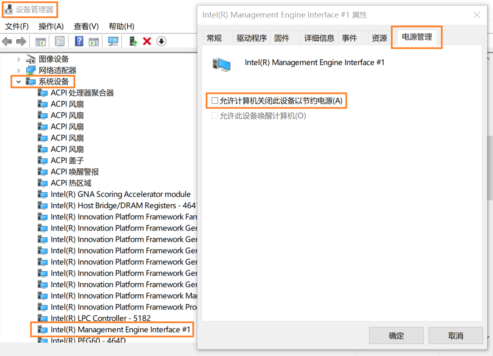Click the scan for hardware changes monitor icon

(x=113, y=41)
